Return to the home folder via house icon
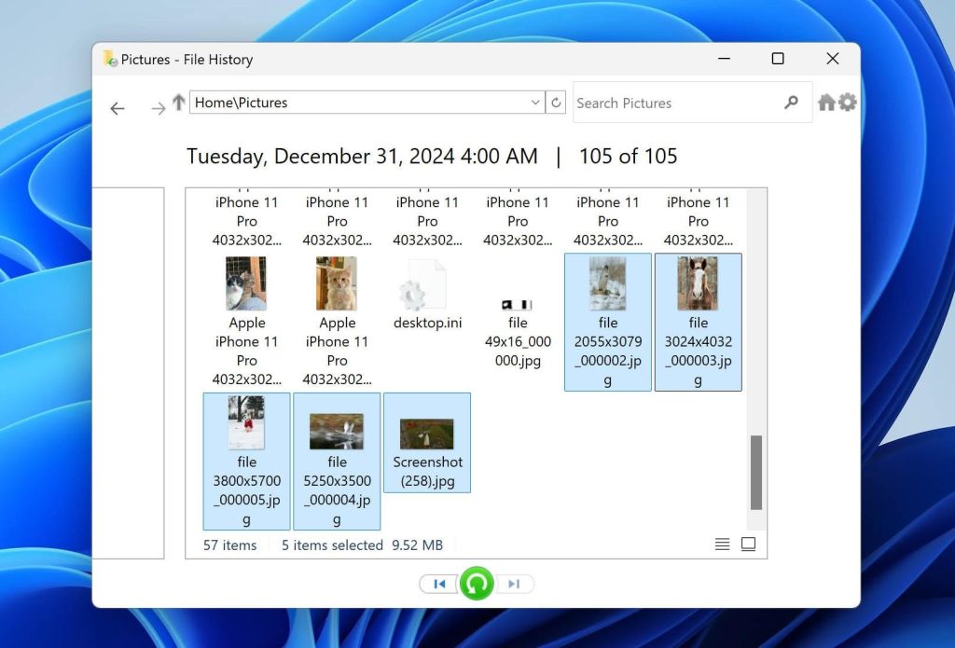955x648 pixels. (x=826, y=103)
